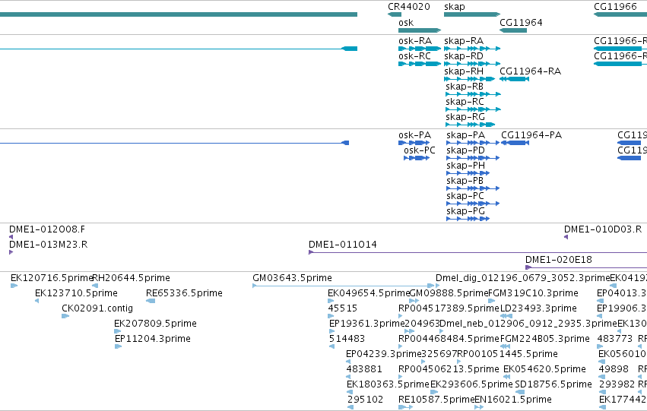The width and height of the screenshot is (647, 411).
Task: Click the osk-PC protein label
Action: [x=420, y=150]
